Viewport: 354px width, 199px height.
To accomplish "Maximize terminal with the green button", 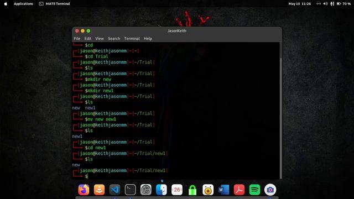I will [x=88, y=31].
